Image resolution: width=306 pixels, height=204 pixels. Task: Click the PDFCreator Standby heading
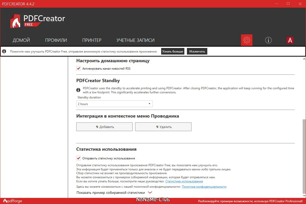click(98, 81)
